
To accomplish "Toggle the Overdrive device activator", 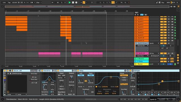I will pyautogui.click(x=42, y=71).
